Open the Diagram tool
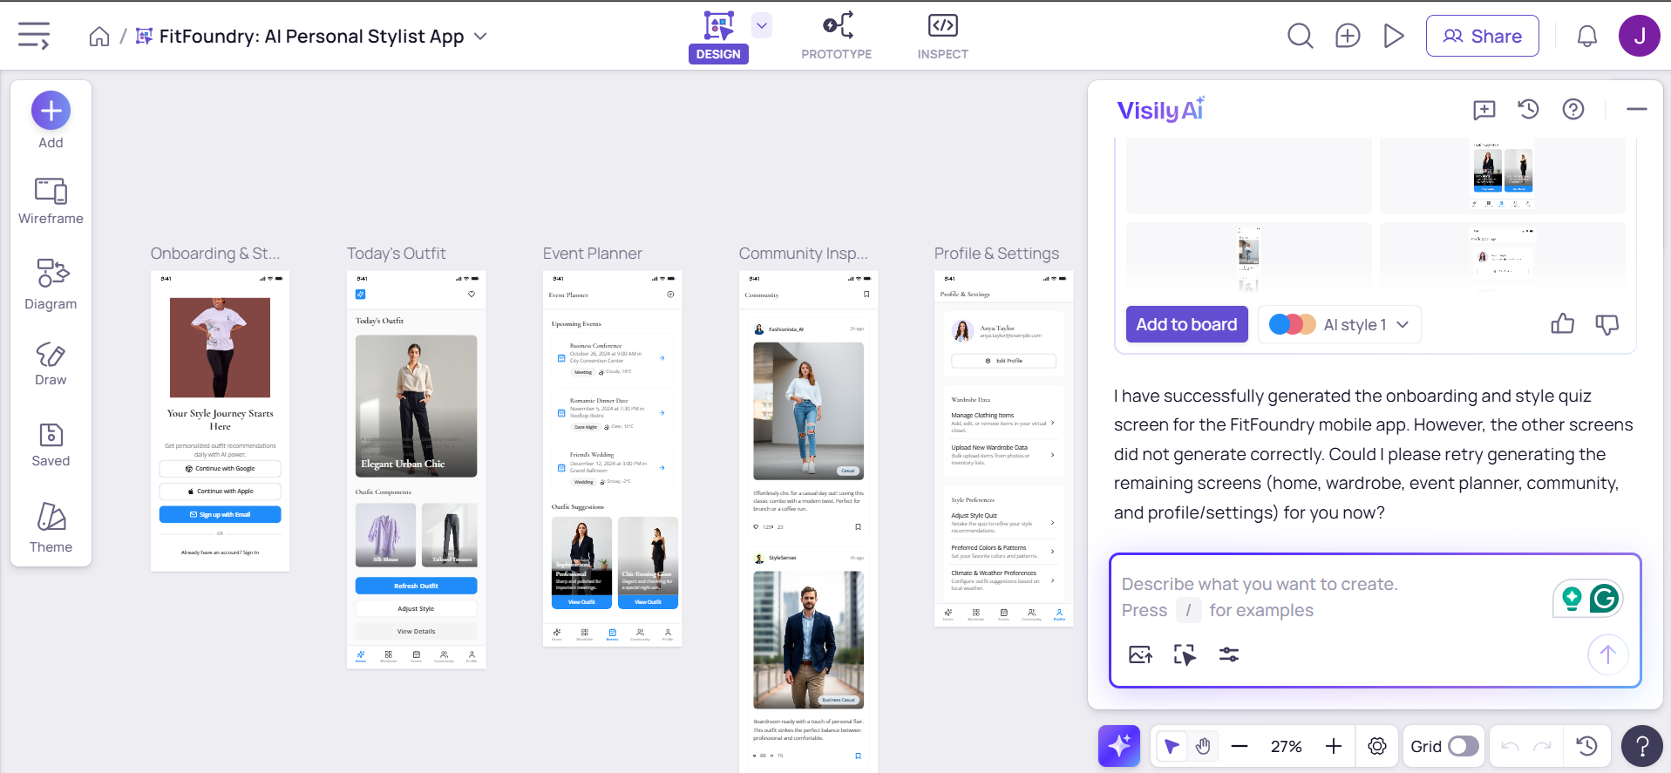Image resolution: width=1671 pixels, height=773 pixels. pos(51,284)
